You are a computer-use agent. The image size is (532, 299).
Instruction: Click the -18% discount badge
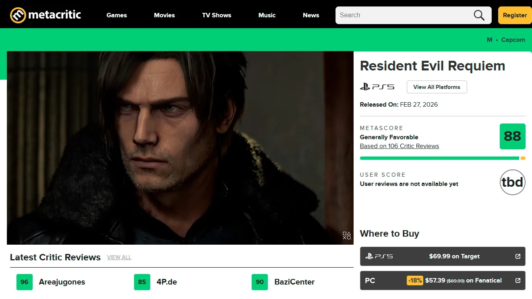coord(415,280)
